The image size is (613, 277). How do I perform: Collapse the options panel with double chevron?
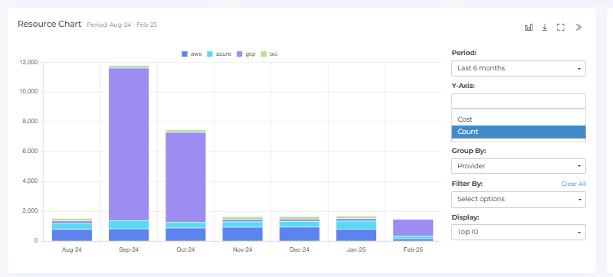(579, 28)
